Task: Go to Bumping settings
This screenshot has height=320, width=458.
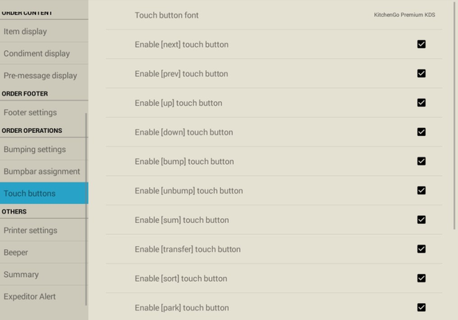Action: [x=44, y=149]
